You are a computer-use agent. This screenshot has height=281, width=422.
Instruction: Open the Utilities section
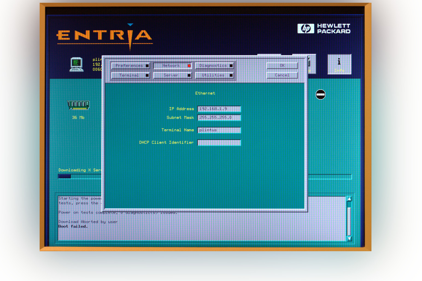coord(213,75)
